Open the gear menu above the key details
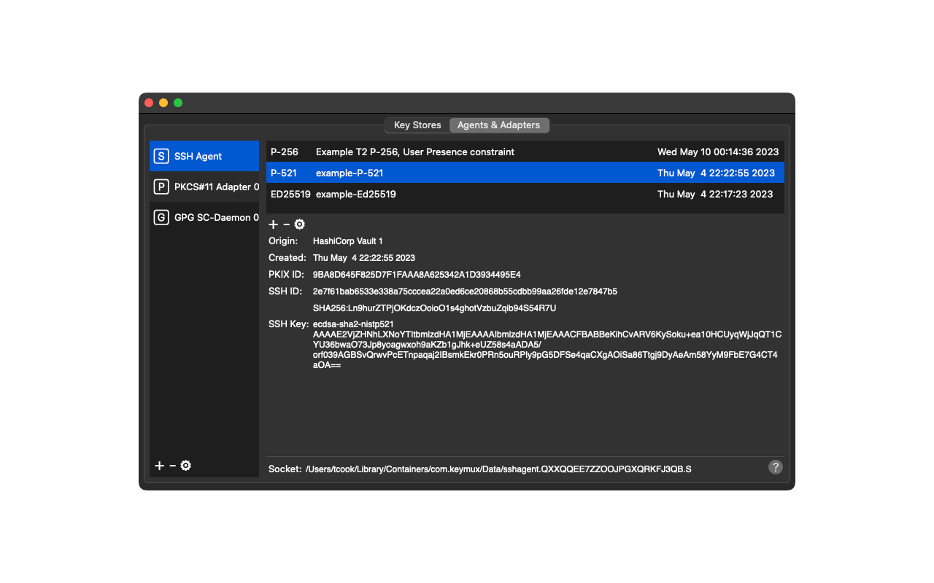This screenshot has width=934, height=583. [x=299, y=224]
